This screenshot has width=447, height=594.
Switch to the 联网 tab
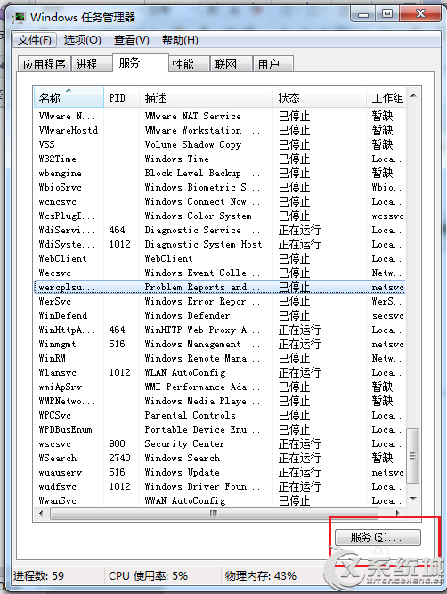pos(232,64)
